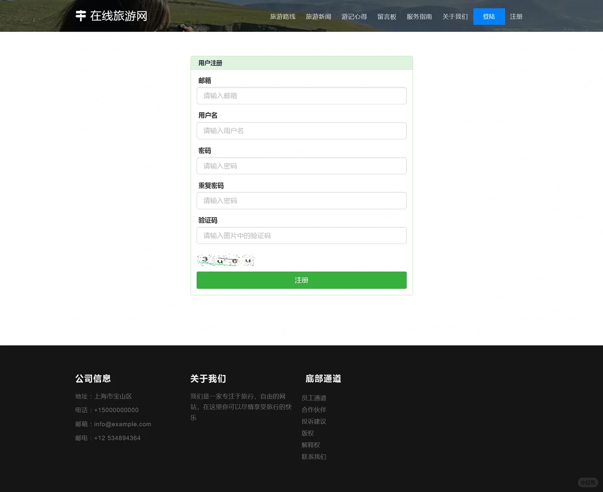603x492 pixels.
Task: Click the 用户名 input field
Action: coord(301,131)
